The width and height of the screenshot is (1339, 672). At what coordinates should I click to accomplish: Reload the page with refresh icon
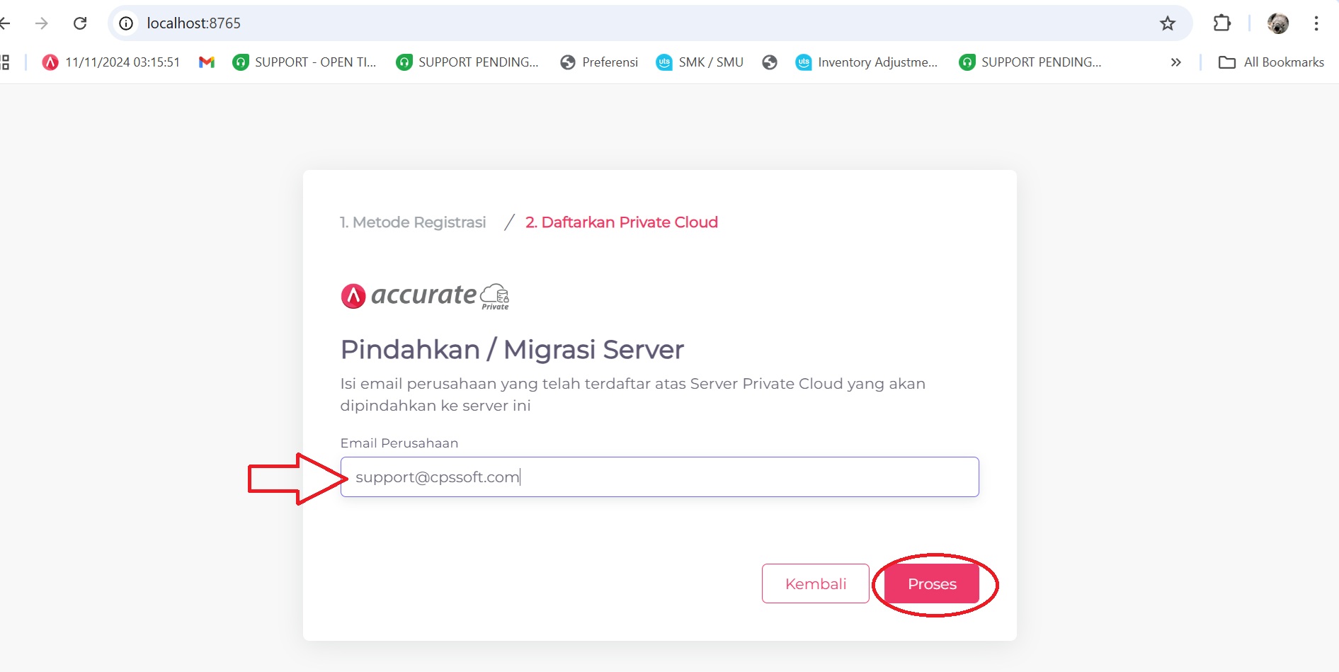click(x=80, y=23)
